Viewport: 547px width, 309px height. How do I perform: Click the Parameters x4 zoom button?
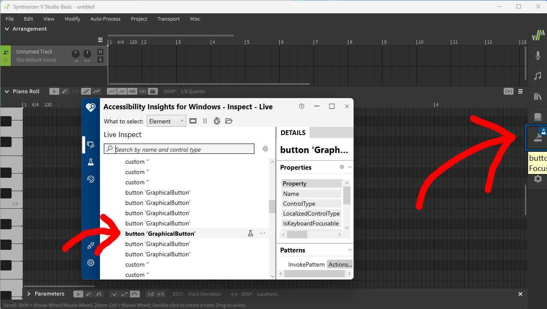(160, 294)
